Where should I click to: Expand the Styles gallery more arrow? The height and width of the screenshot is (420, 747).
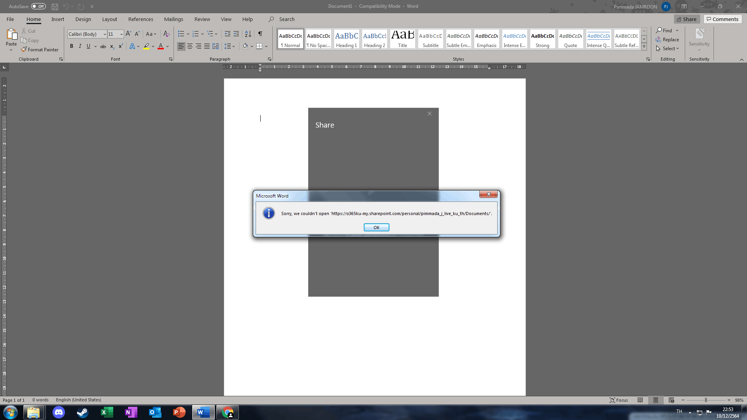644,47
